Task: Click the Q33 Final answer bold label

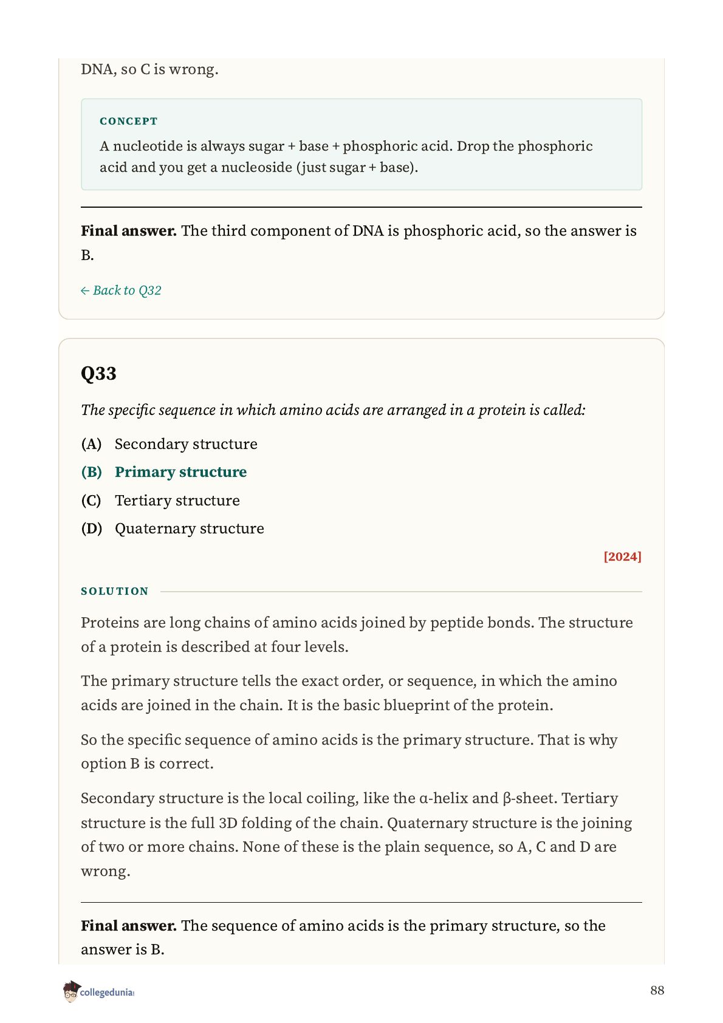Action: point(129,926)
